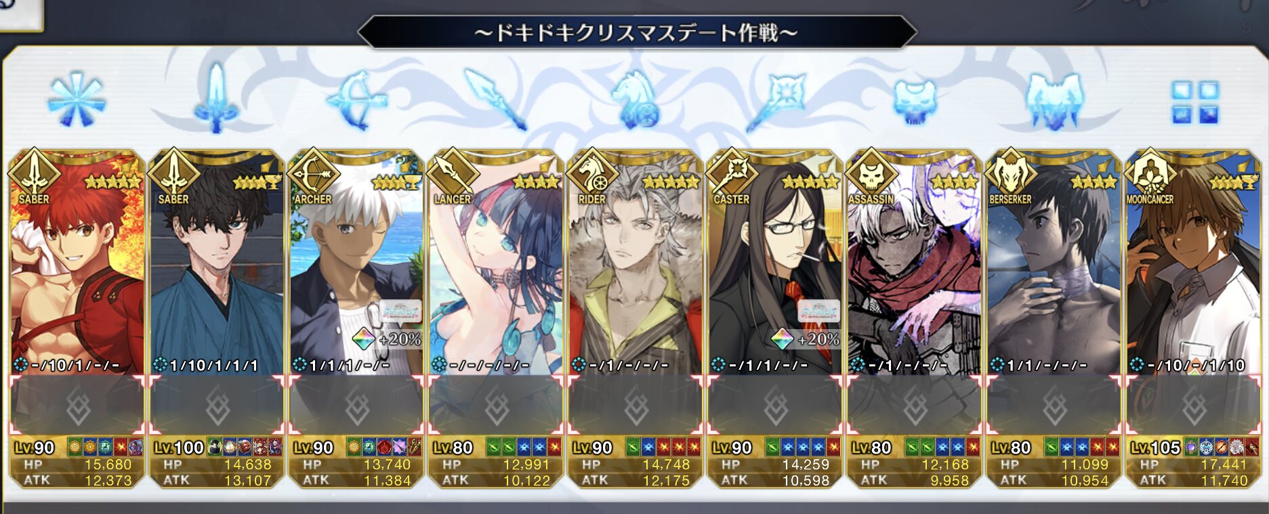The image size is (1269, 514).
Task: Click the ドキドキクリスマスデート作戦 title banner
Action: click(x=636, y=33)
